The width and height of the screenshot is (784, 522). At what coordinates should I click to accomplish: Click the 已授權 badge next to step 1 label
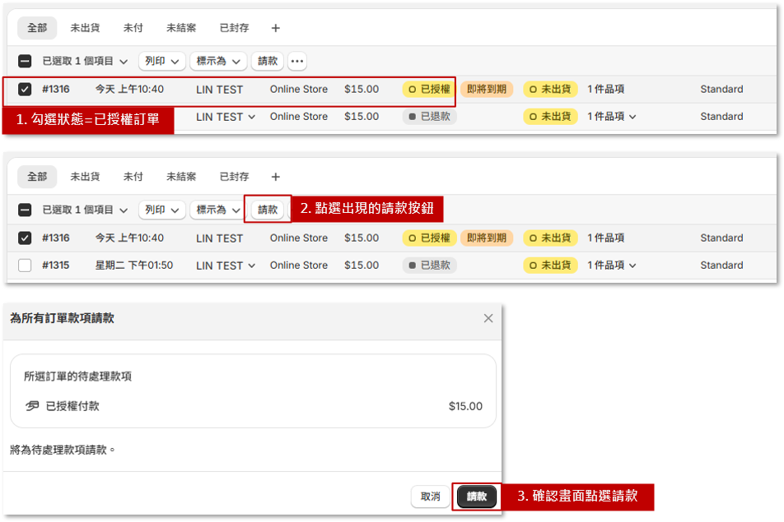click(427, 89)
